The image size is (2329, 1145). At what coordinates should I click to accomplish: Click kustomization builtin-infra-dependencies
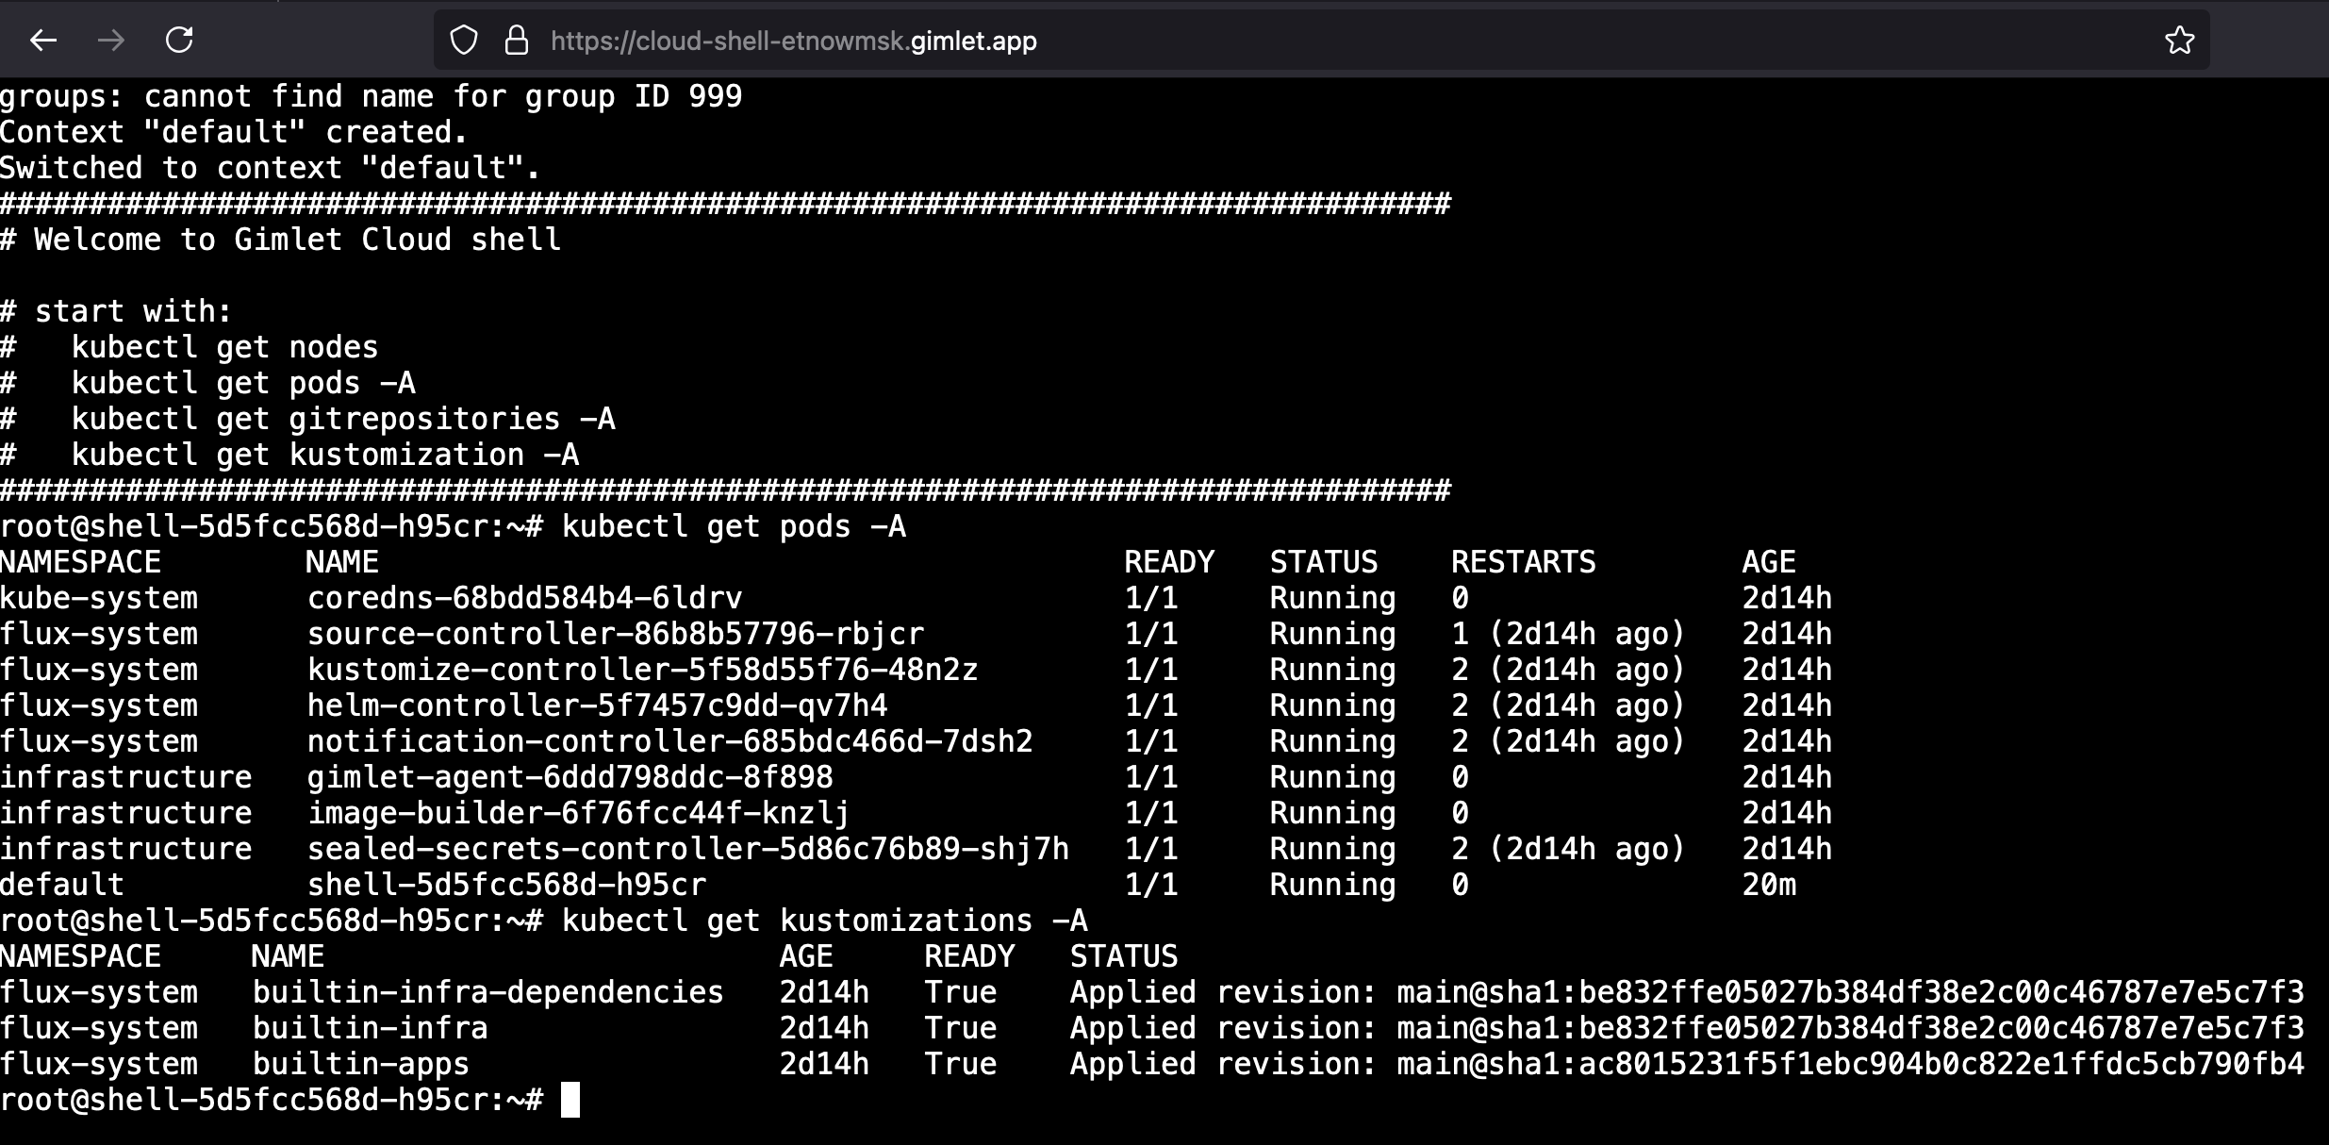[488, 992]
